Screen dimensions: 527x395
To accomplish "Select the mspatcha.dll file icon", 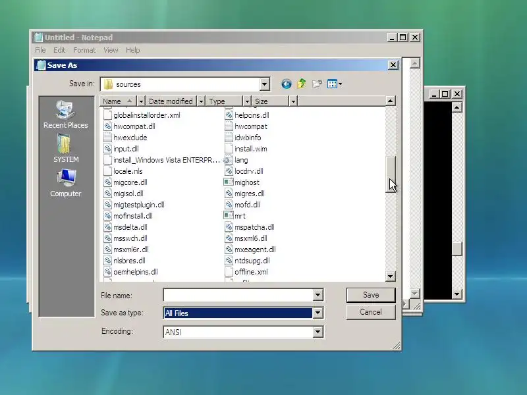I will click(x=229, y=227).
